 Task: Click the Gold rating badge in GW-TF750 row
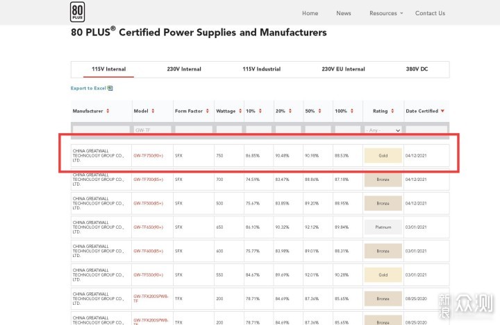tap(383, 156)
